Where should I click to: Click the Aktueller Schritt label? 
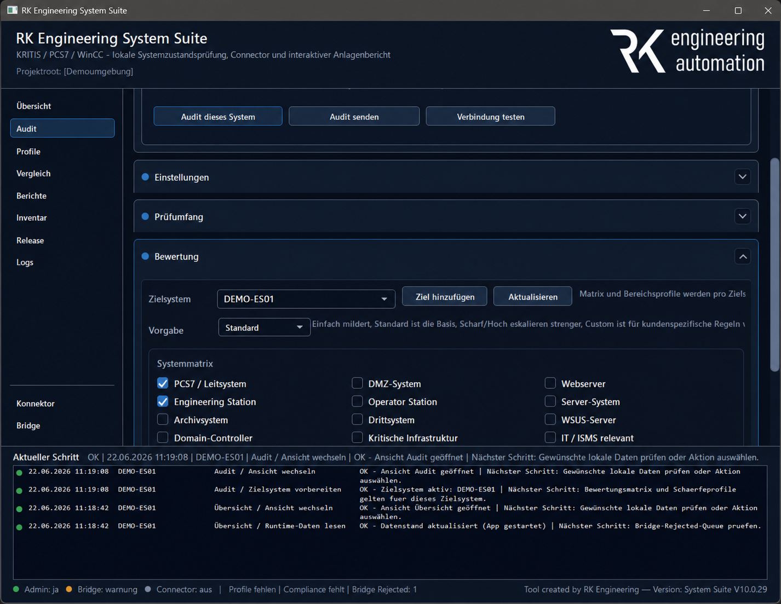pos(46,457)
